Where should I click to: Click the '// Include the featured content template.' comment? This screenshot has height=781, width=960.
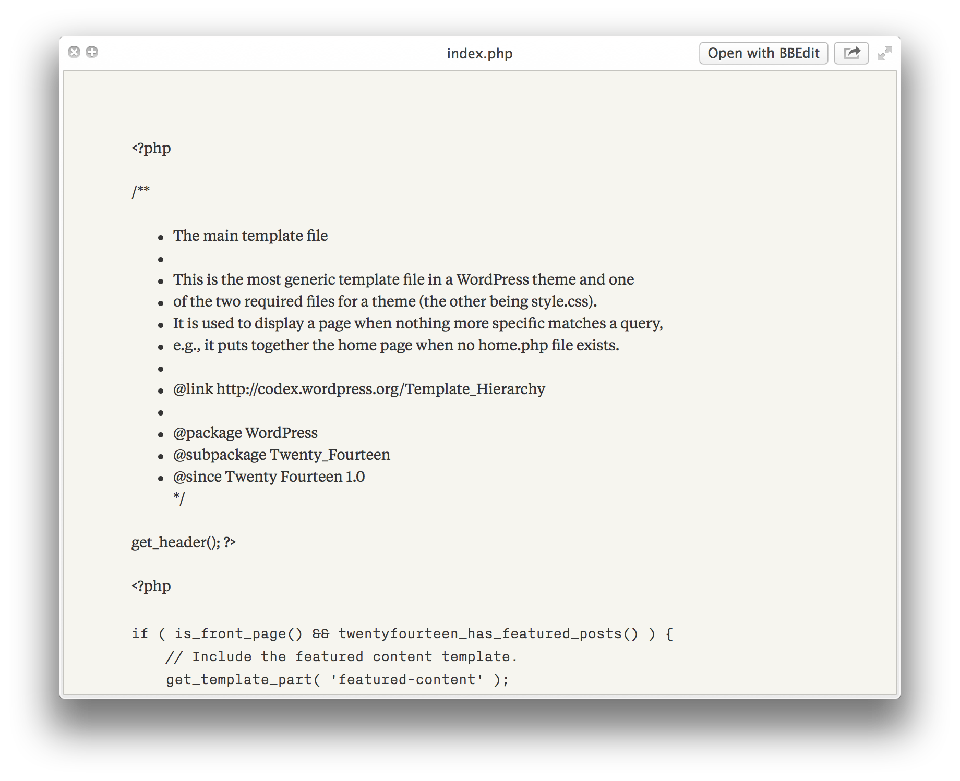pyautogui.click(x=342, y=657)
